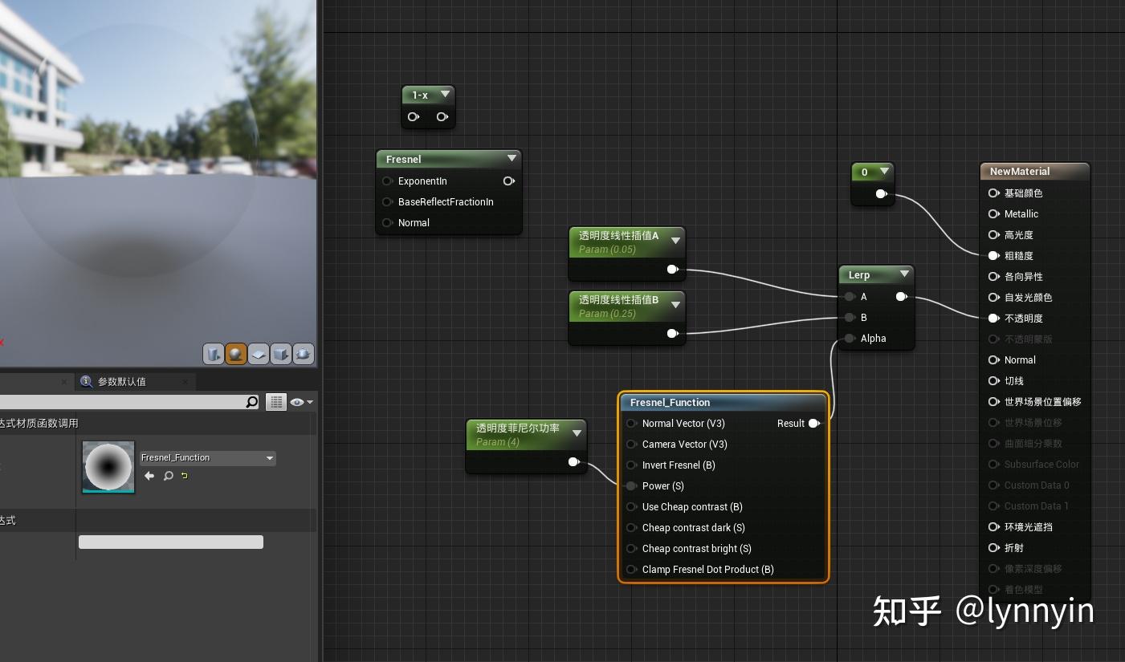Click the Fresnel_Function material preview thumbnail

(108, 465)
